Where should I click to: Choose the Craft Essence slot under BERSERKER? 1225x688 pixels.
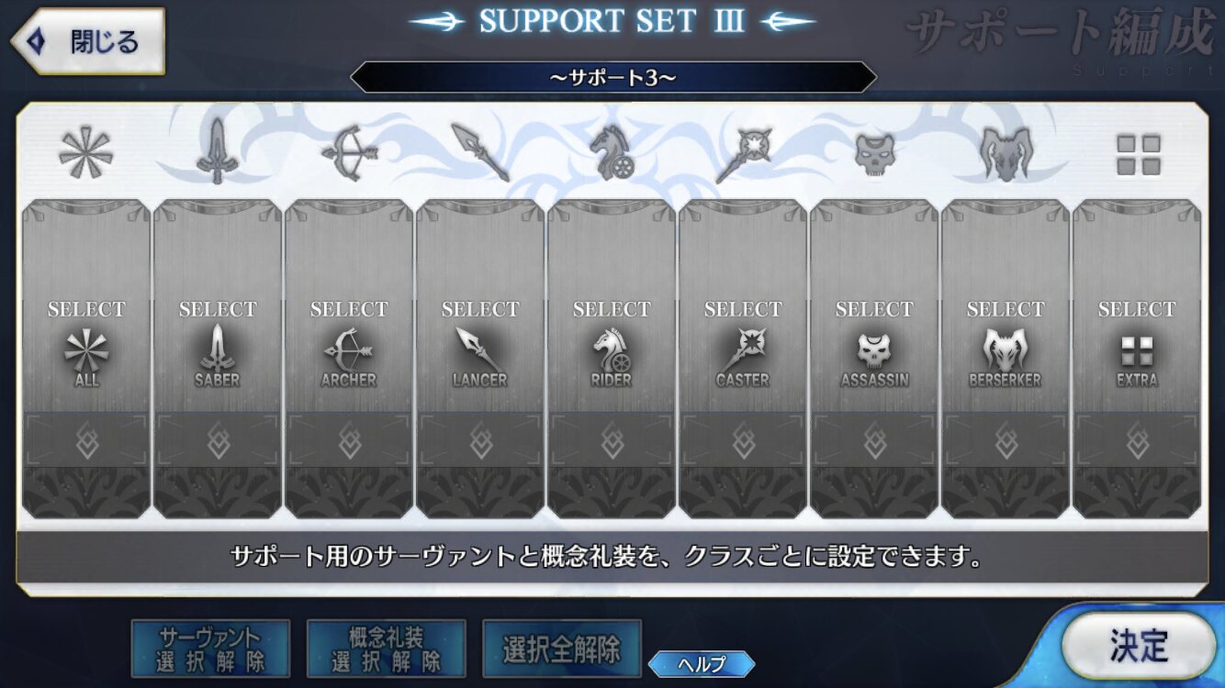pyautogui.click(x=1006, y=441)
